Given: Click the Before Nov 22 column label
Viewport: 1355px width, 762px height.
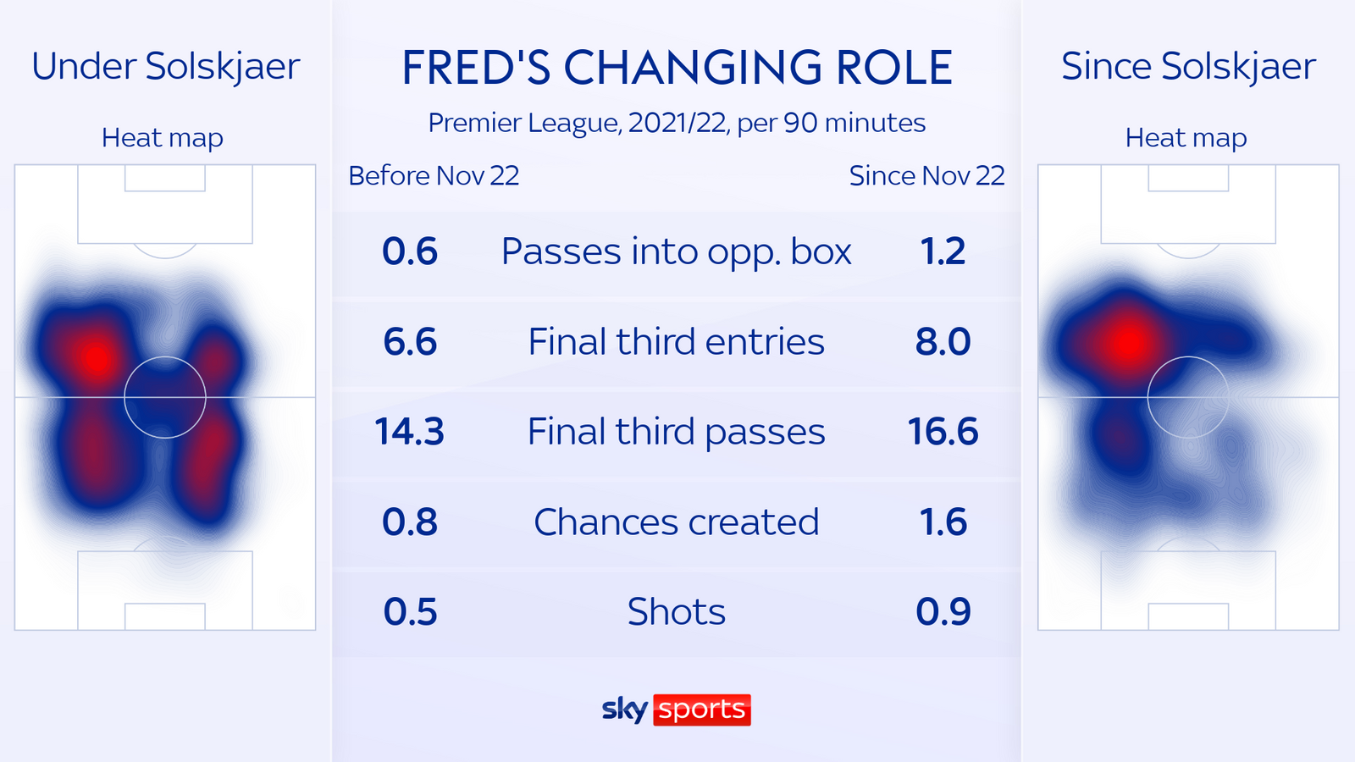Looking at the screenshot, I should pos(434,176).
